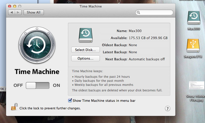Click the lock icon to prevent changes
The height and width of the screenshot is (123, 205).
[x=14, y=107]
